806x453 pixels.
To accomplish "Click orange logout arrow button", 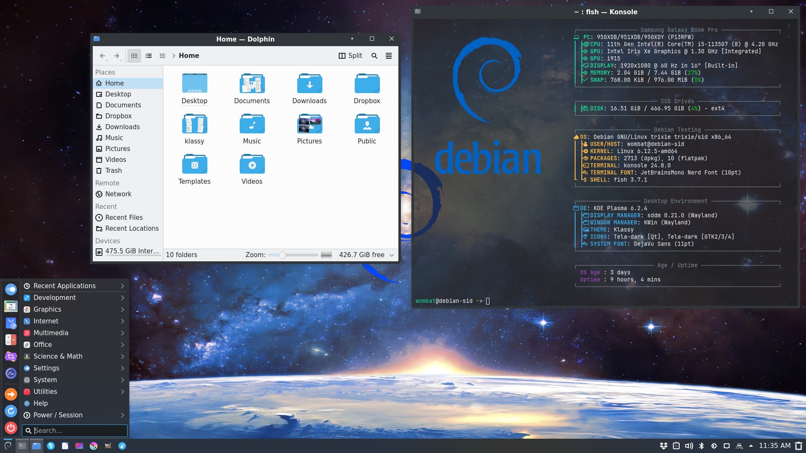I will pyautogui.click(x=11, y=394).
